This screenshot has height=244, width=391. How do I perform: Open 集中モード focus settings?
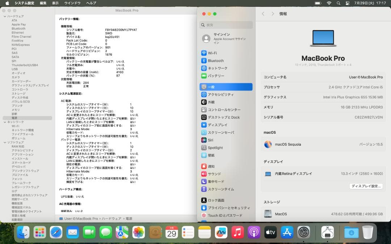(x=226, y=181)
